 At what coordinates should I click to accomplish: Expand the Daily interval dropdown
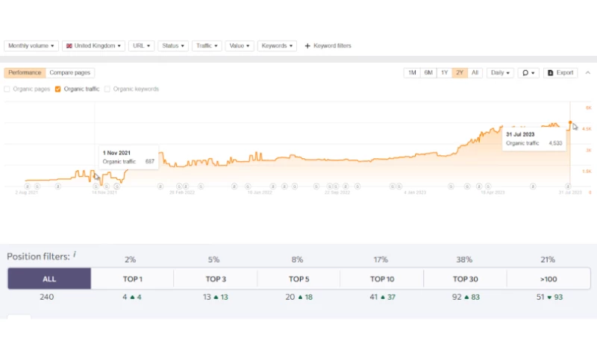(x=500, y=73)
